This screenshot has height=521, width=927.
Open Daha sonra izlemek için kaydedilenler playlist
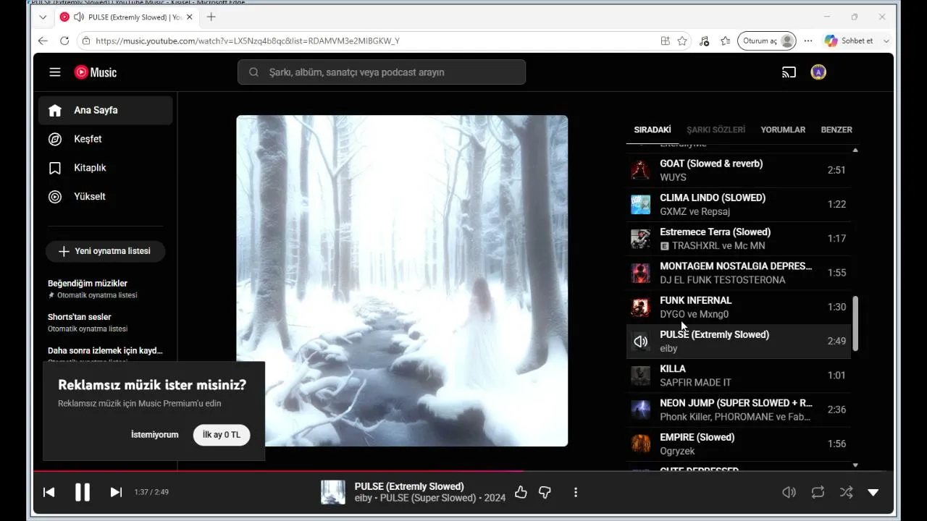pyautogui.click(x=106, y=352)
